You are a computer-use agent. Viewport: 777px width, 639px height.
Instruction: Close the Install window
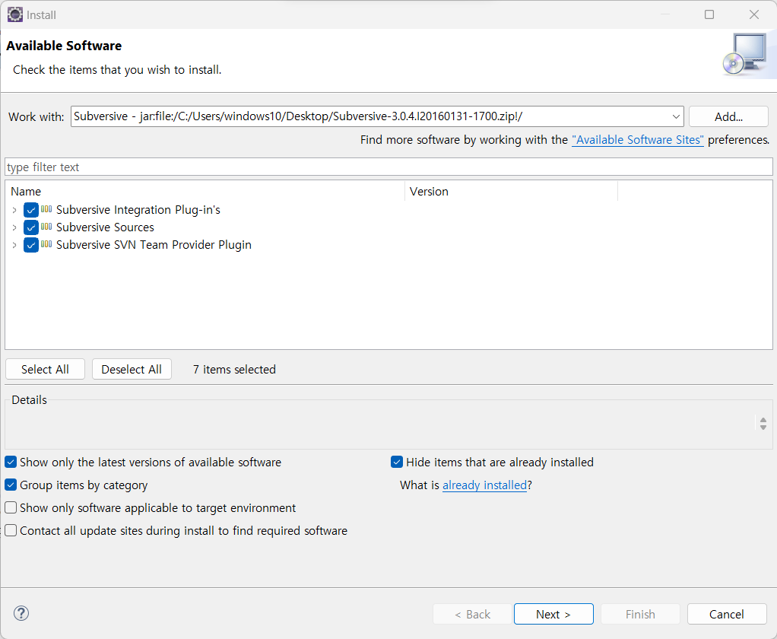coord(753,14)
